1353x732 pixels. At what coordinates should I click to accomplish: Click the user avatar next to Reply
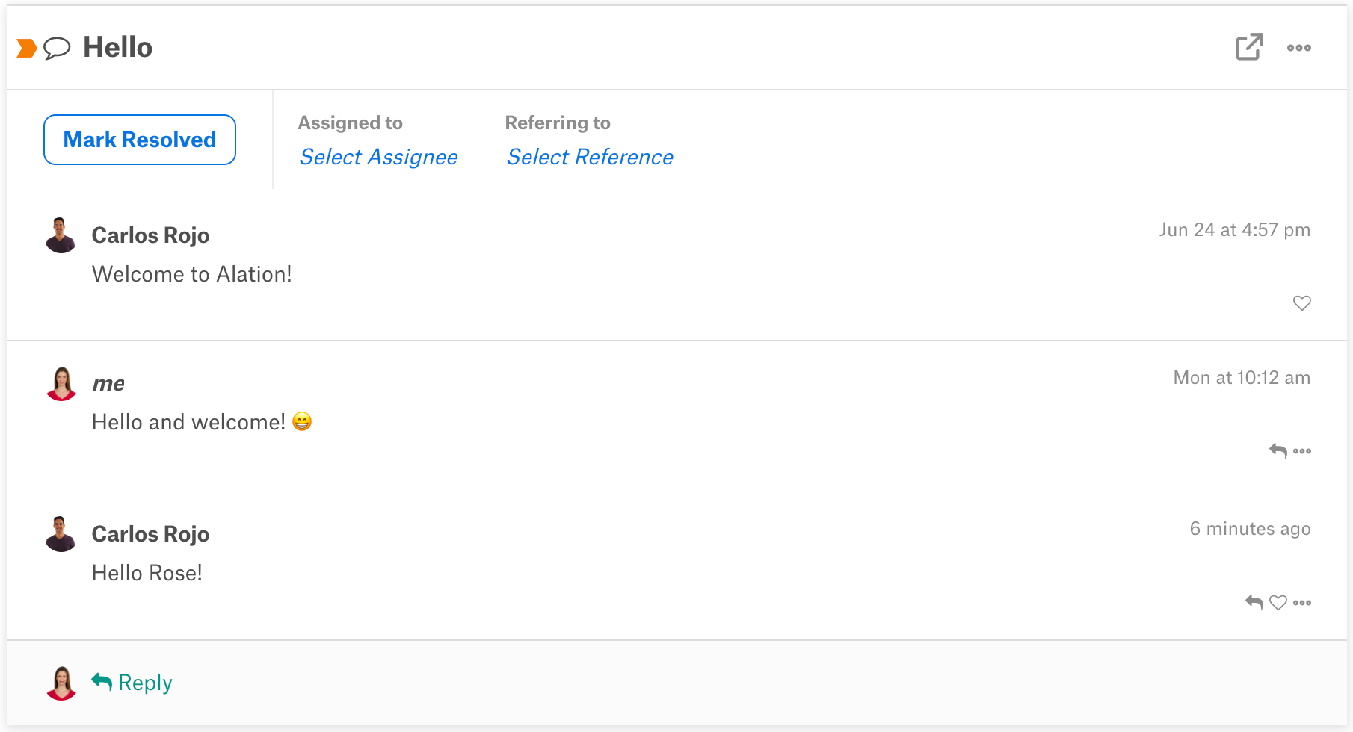tap(61, 683)
